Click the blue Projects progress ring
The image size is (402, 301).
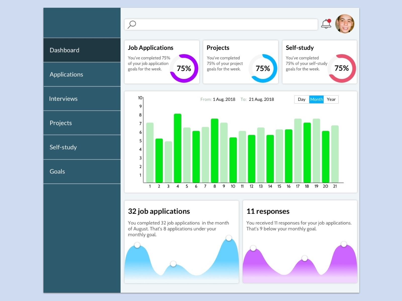click(x=263, y=68)
